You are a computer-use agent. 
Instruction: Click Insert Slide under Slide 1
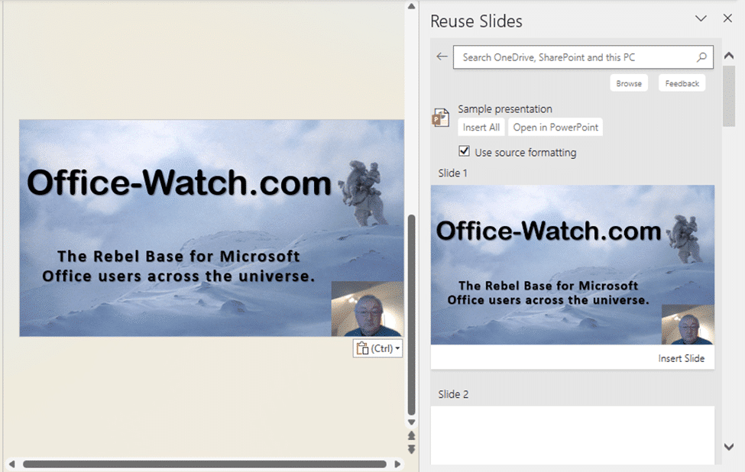tap(681, 358)
